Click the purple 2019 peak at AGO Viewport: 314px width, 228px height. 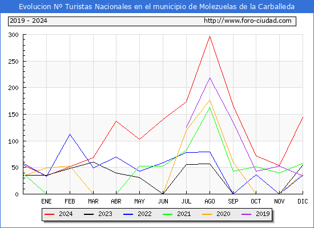(x=210, y=78)
